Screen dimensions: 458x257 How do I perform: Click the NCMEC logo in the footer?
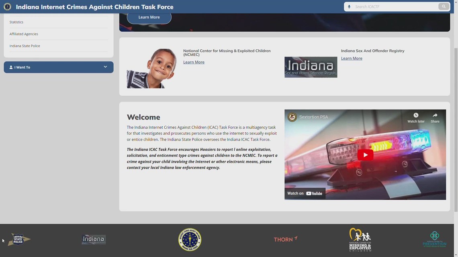pyautogui.click(x=360, y=239)
